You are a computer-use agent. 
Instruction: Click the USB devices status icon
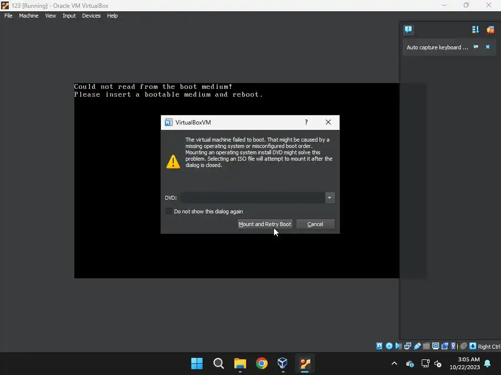[417, 346]
